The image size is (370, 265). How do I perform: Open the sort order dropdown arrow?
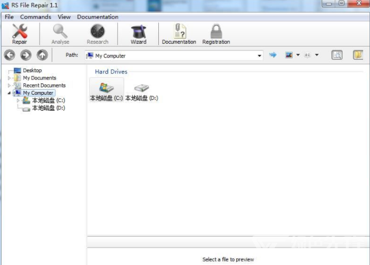point(317,55)
